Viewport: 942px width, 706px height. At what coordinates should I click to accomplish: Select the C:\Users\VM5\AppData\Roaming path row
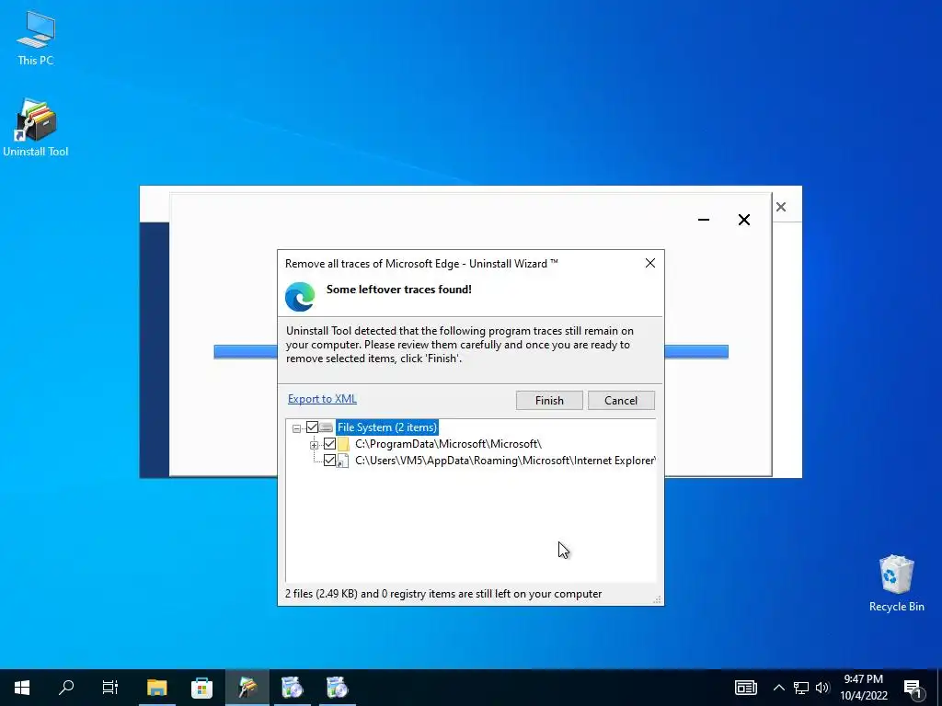tap(505, 461)
